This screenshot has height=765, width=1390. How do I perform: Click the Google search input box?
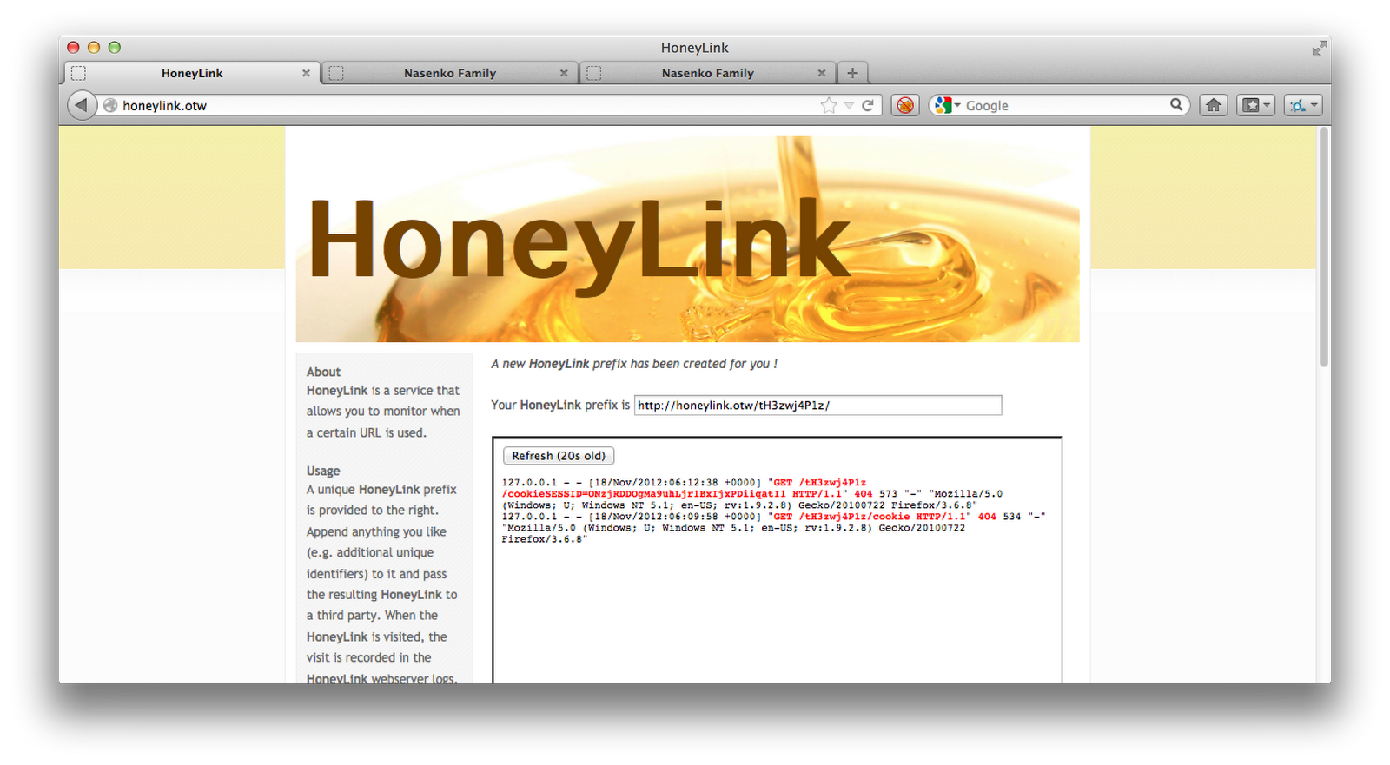pos(1064,105)
